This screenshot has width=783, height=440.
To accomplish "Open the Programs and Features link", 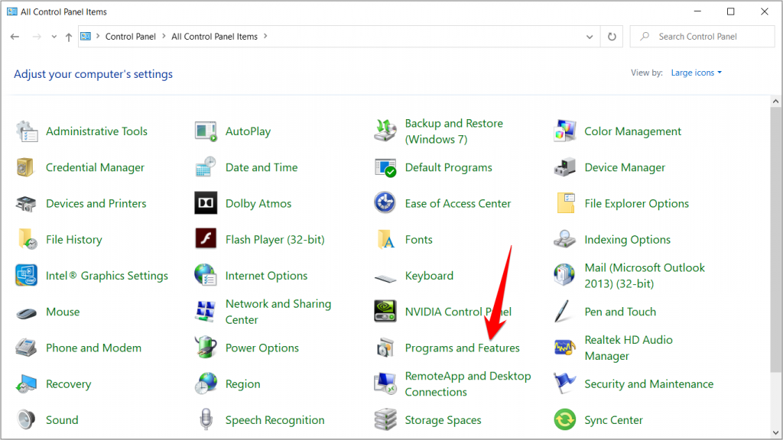I will 462,348.
